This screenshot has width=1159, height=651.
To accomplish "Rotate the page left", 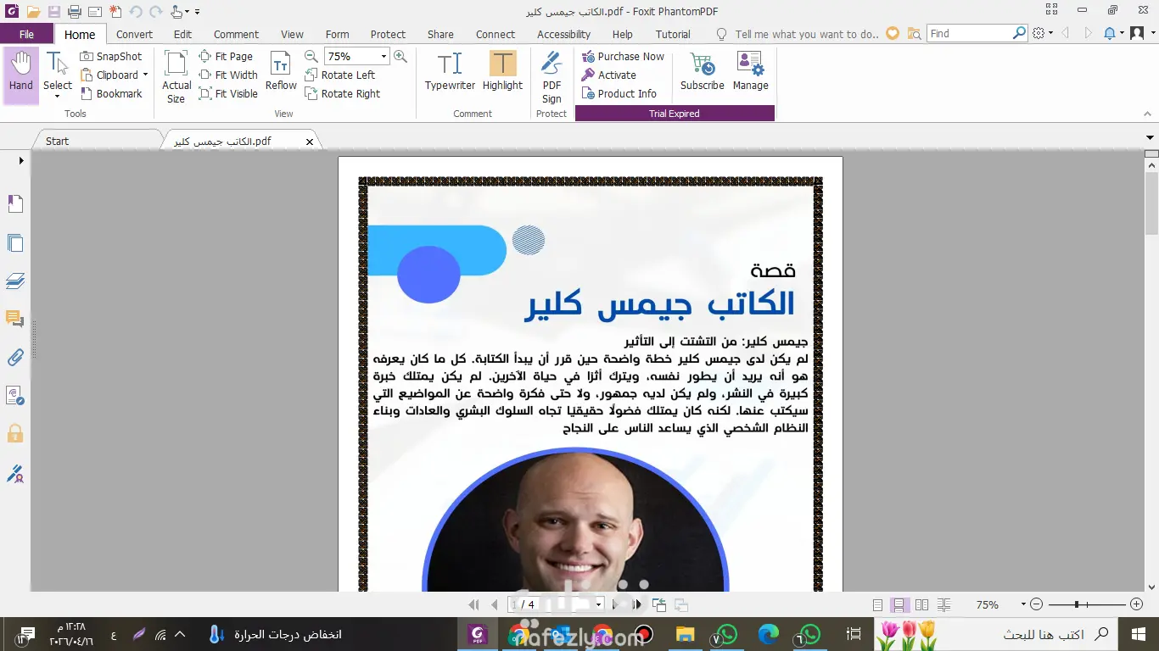I will (340, 75).
